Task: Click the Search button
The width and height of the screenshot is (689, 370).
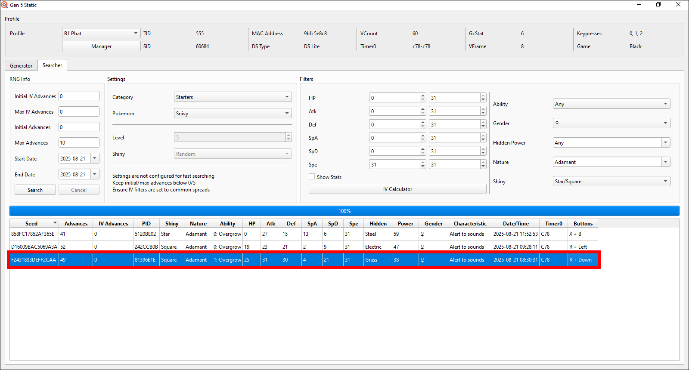Action: (35, 190)
